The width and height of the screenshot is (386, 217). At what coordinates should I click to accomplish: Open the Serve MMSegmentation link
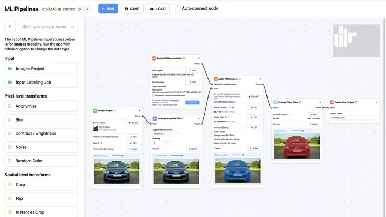click(224, 102)
